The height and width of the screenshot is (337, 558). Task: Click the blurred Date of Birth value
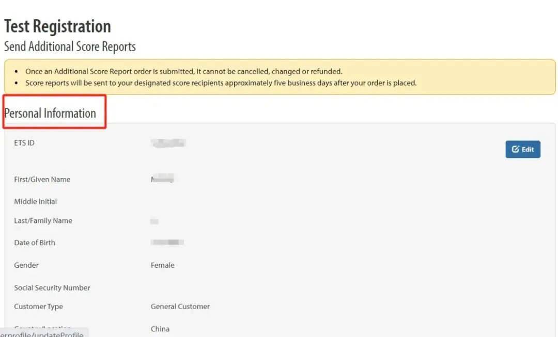tap(167, 243)
